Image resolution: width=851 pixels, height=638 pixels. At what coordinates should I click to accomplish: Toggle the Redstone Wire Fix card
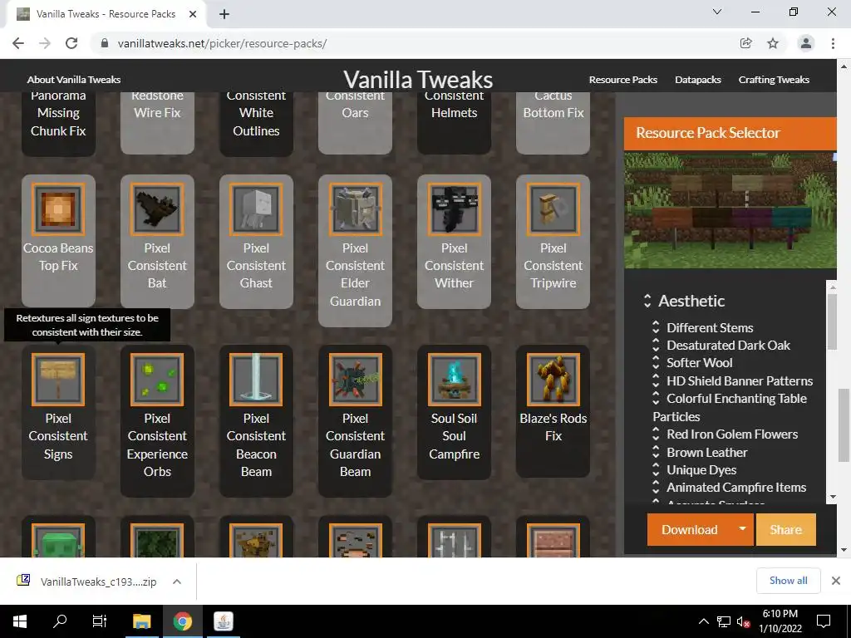click(157, 123)
